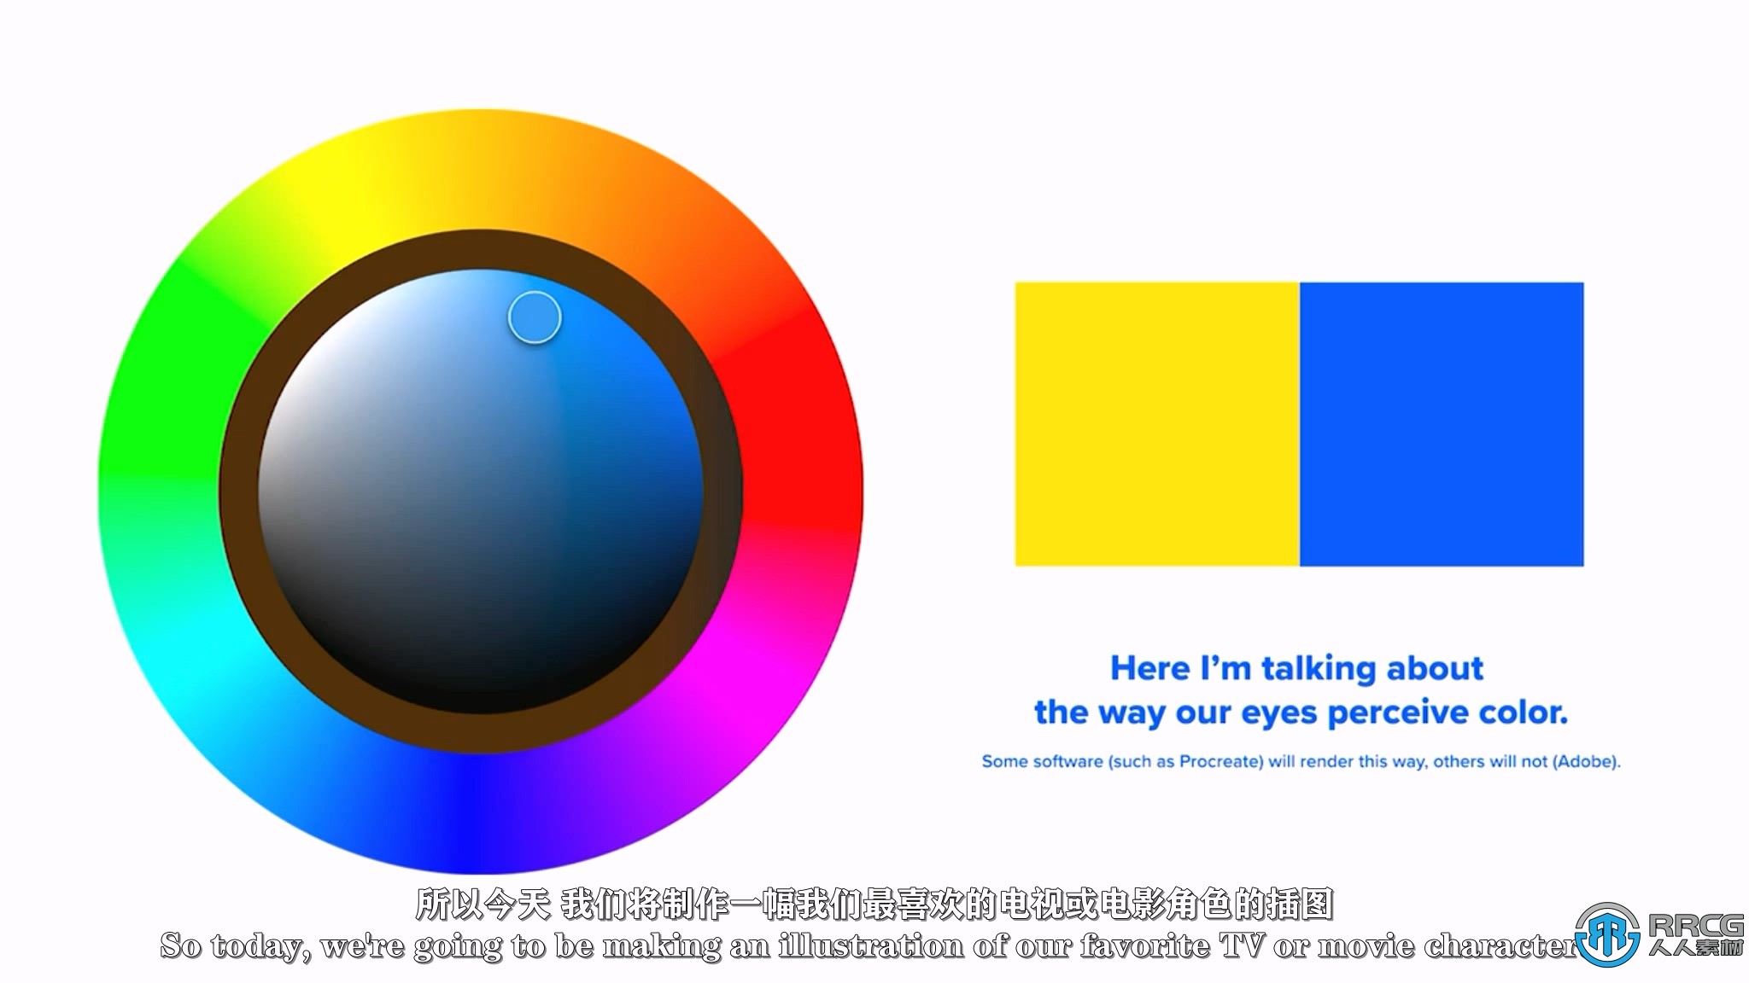
Task: Click the text 'the way our eyes perceive color.'
Action: tap(1301, 713)
